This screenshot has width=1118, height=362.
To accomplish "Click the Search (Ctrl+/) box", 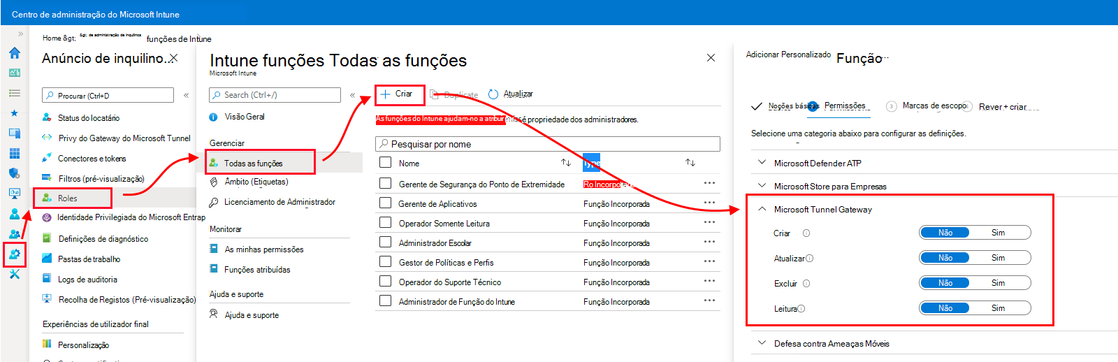I will click(x=275, y=95).
